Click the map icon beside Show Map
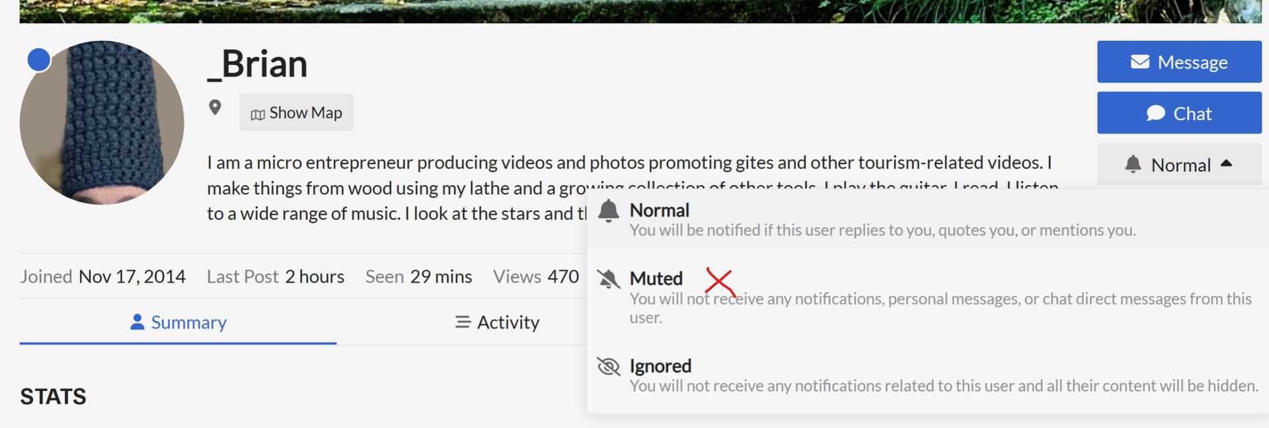The height and width of the screenshot is (428, 1269). coord(258,114)
